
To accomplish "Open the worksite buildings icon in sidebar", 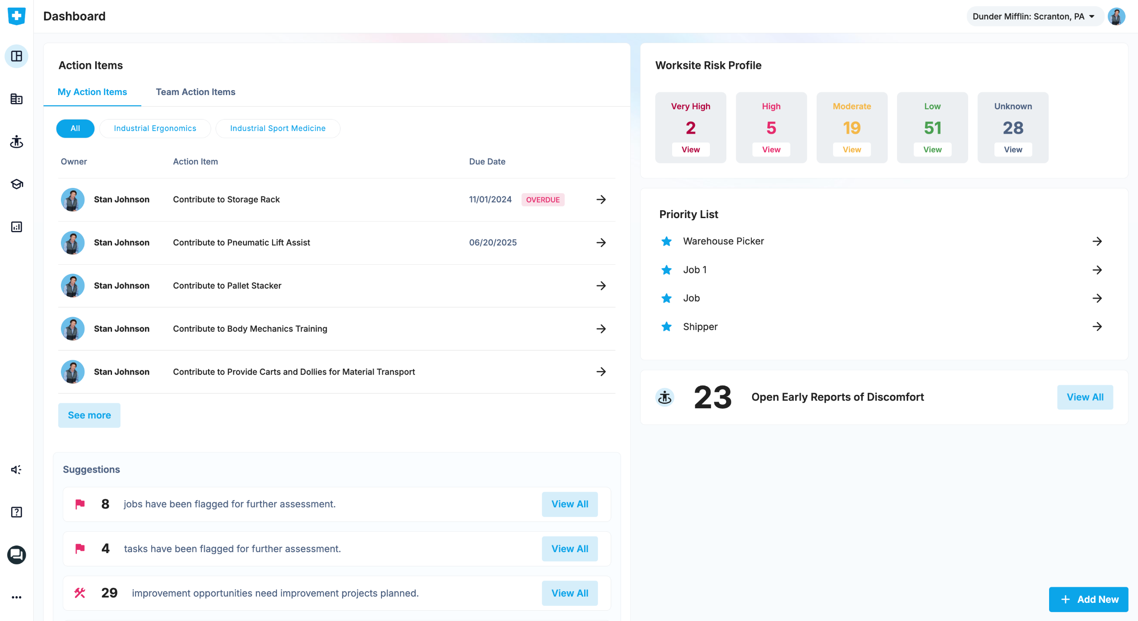I will point(16,99).
